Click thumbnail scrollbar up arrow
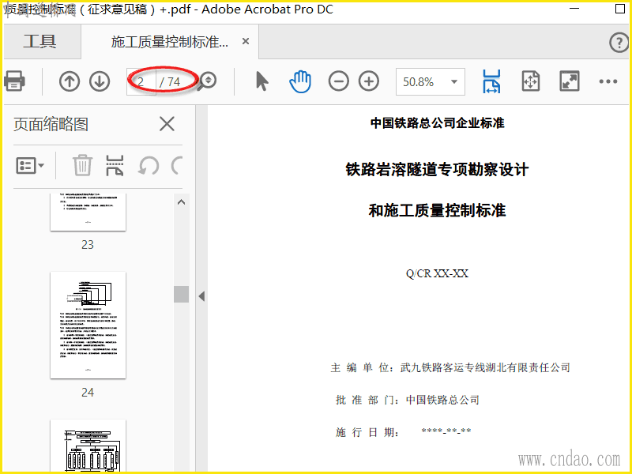This screenshot has width=632, height=474. [182, 202]
